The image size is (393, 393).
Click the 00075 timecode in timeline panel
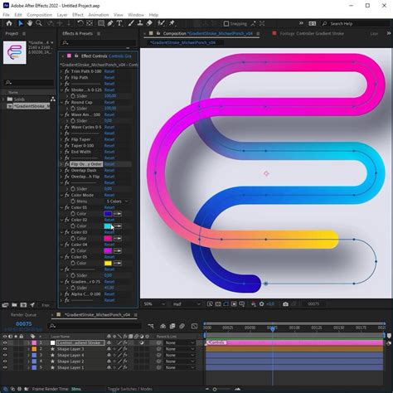24,323
